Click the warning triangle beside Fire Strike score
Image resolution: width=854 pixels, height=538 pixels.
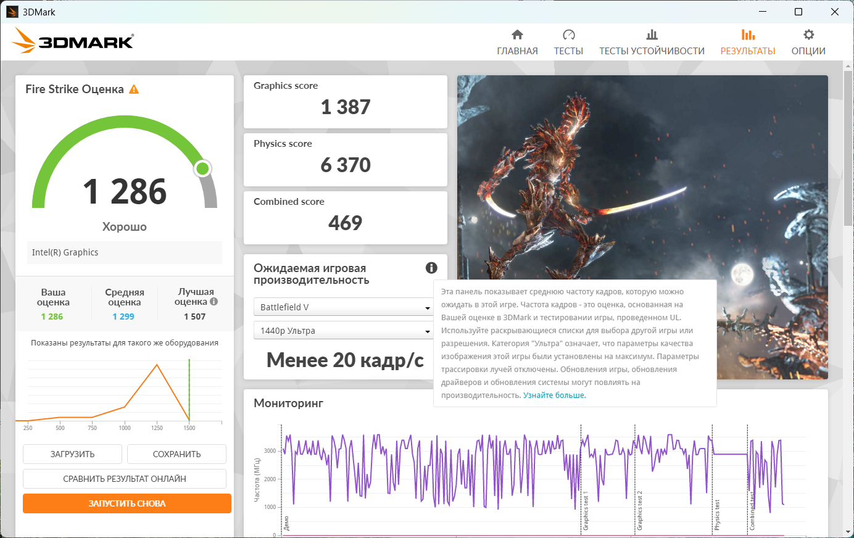pyautogui.click(x=134, y=89)
